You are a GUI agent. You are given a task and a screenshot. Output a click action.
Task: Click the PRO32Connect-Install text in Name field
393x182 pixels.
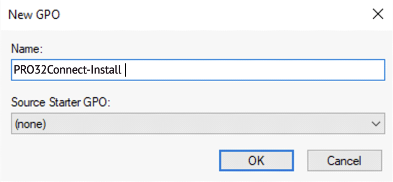67,71
